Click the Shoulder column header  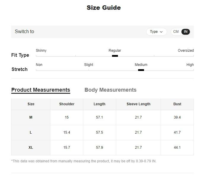point(67,104)
